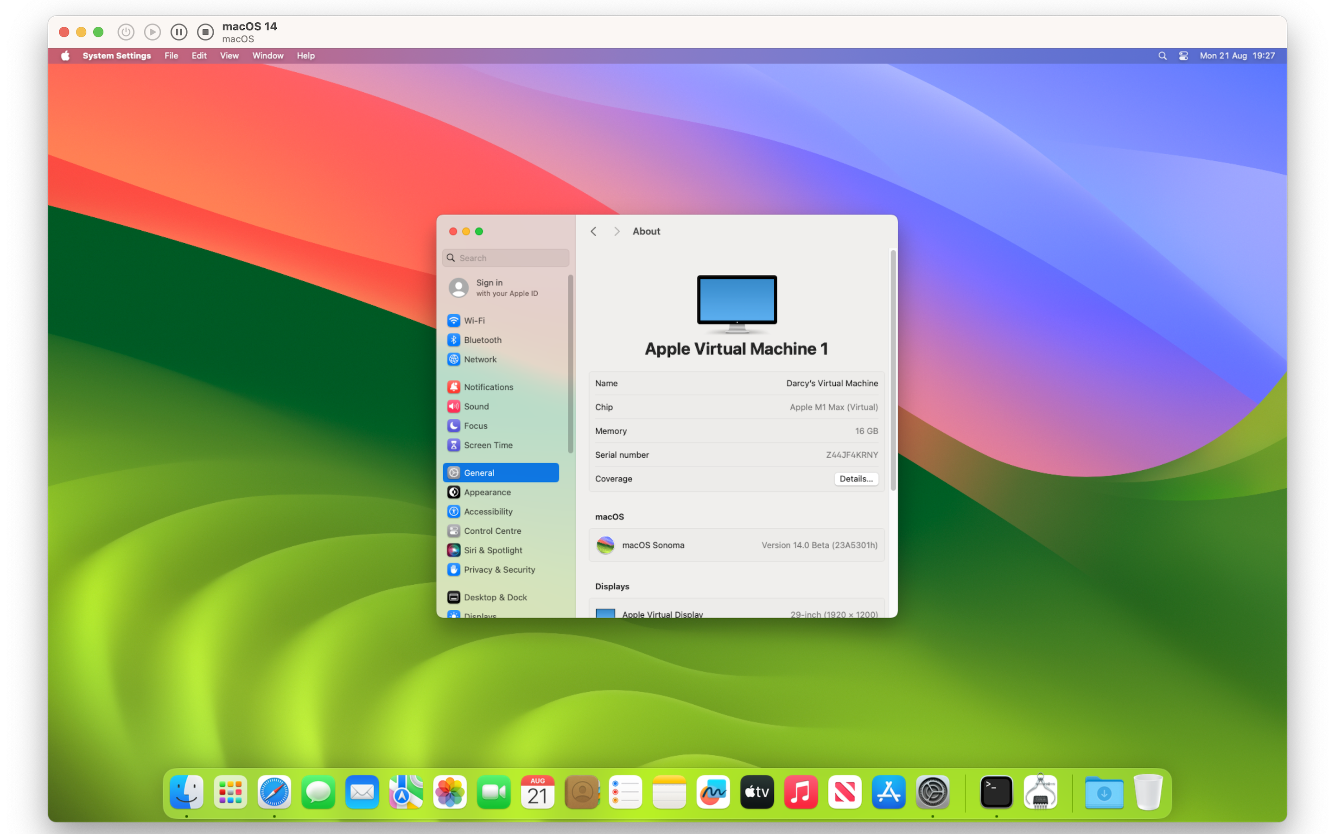Open Maps from the Dock
The image size is (1335, 834).
(406, 792)
